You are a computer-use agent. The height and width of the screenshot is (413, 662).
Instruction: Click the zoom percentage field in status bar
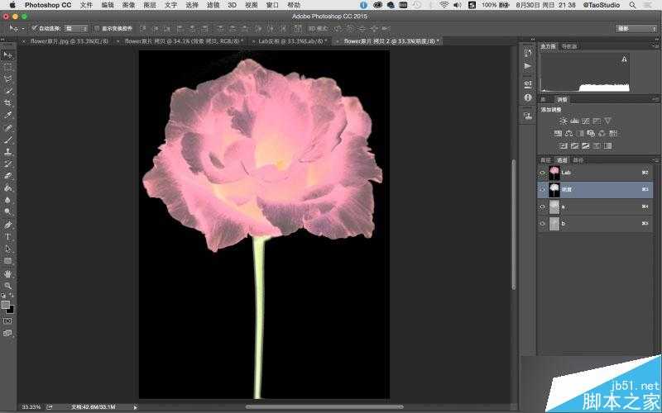click(x=31, y=407)
